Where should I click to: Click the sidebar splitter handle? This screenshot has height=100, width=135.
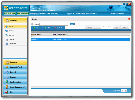pyautogui.click(x=15, y=59)
